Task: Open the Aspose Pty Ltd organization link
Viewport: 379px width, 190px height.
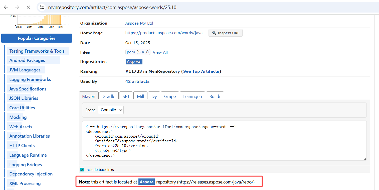Action: [x=139, y=23]
